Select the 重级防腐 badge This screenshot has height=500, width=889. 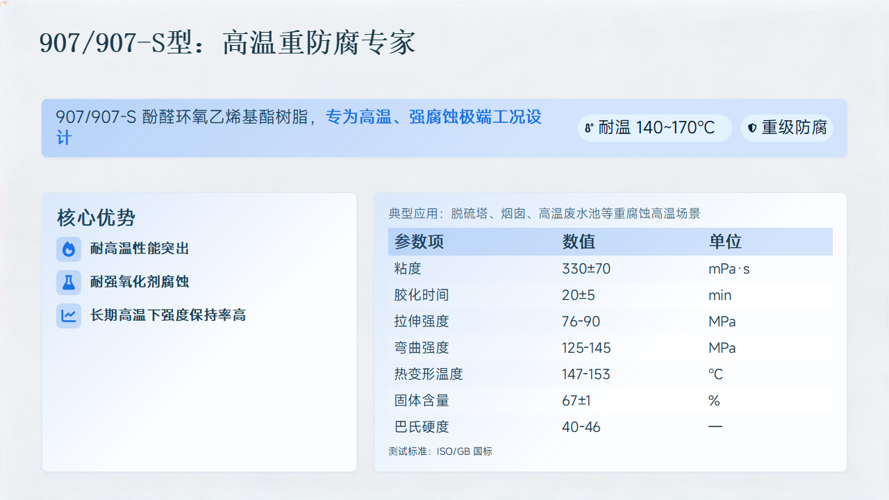(x=787, y=128)
